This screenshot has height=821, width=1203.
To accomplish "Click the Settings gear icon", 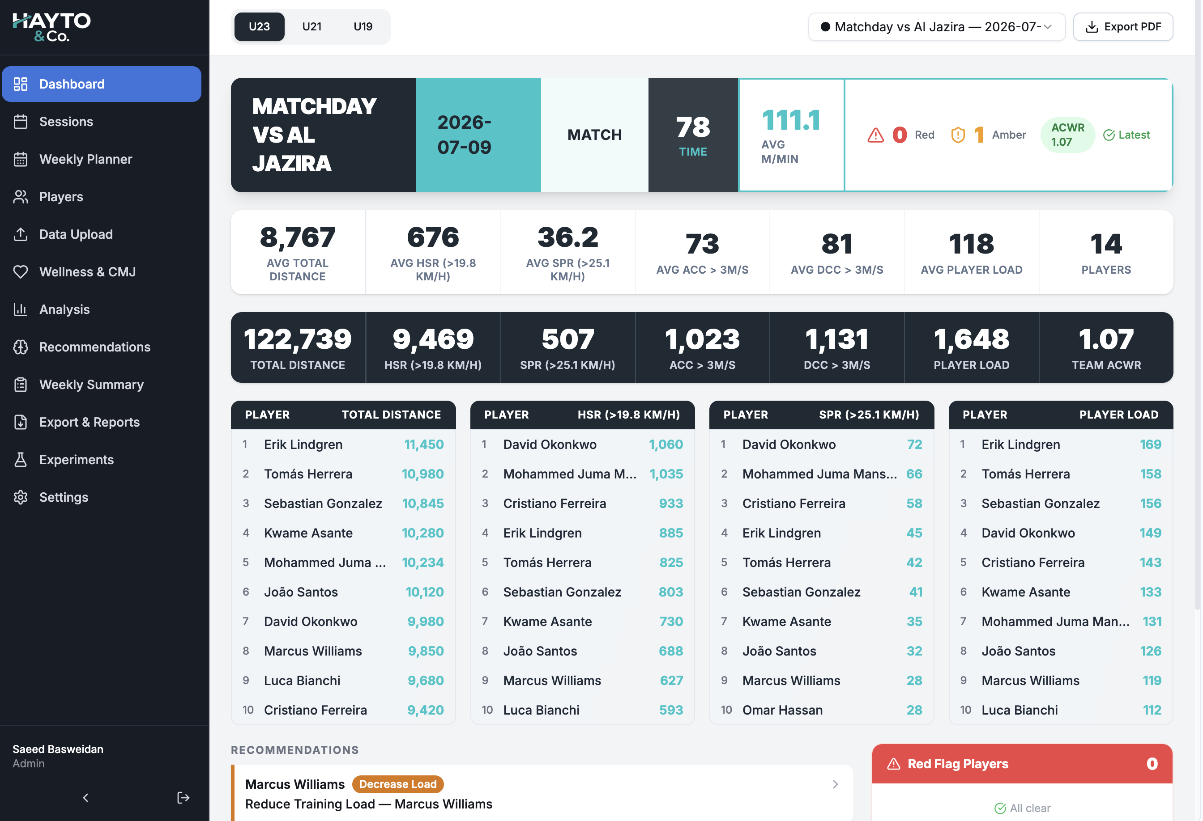I will pyautogui.click(x=20, y=497).
